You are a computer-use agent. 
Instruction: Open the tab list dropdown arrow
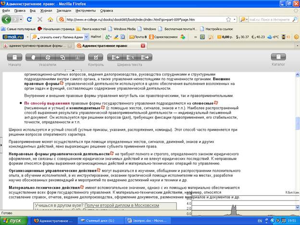297,46
